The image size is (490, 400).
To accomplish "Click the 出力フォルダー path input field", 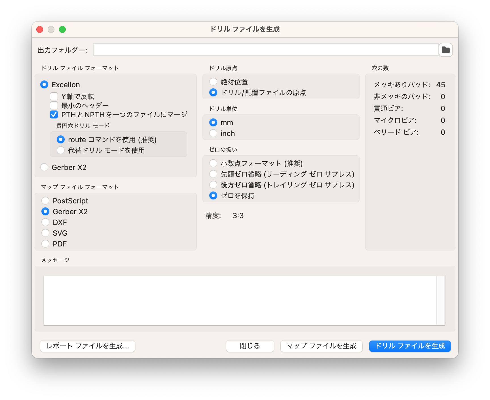I will point(266,50).
